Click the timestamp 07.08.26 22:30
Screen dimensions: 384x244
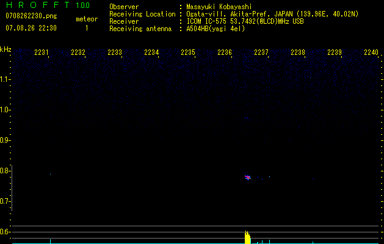(x=31, y=28)
